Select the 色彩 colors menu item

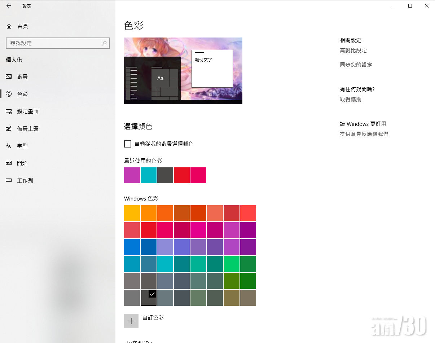coord(22,94)
